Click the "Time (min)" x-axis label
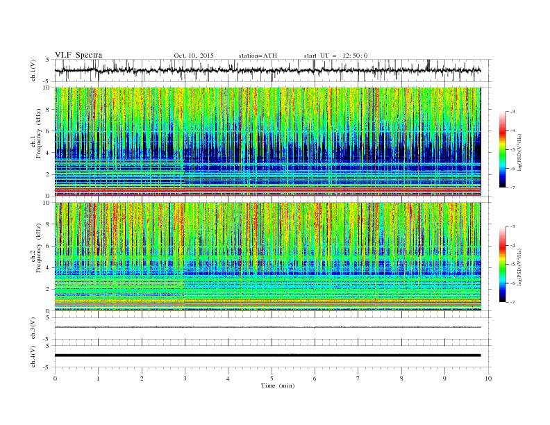The width and height of the screenshot is (550, 425). pos(278,385)
